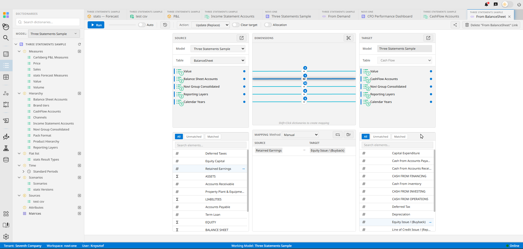Open source table in new window icon
The image size is (523, 249).
[242, 38]
